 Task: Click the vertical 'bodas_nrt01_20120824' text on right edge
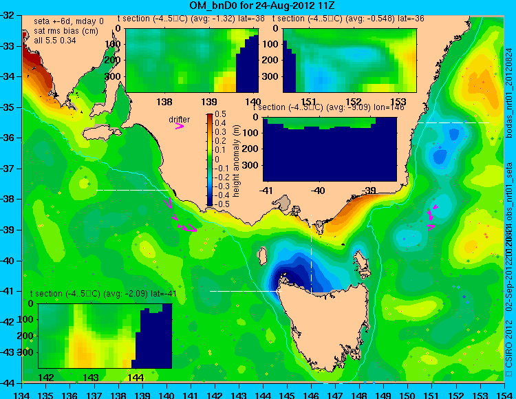(508, 92)
